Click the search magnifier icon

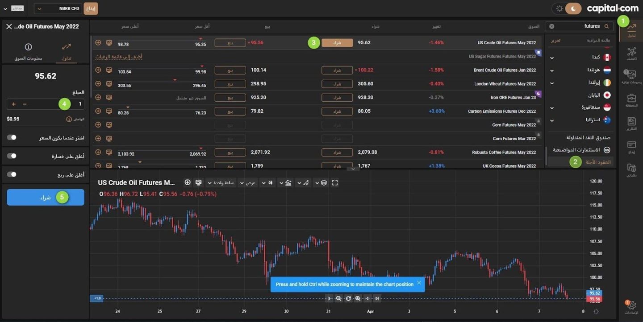(x=606, y=26)
